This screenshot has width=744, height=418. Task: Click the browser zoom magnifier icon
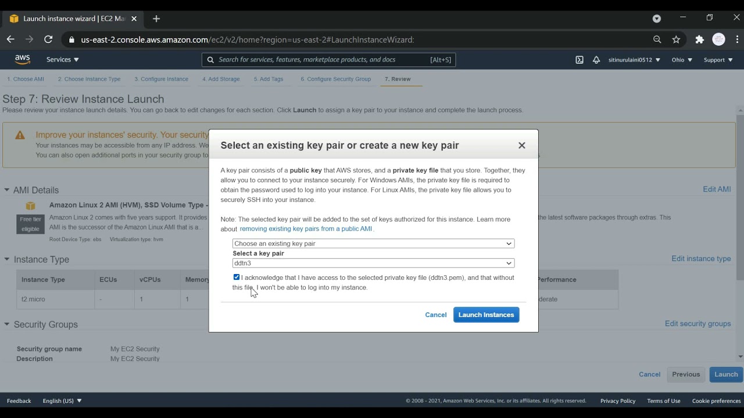coord(657,39)
